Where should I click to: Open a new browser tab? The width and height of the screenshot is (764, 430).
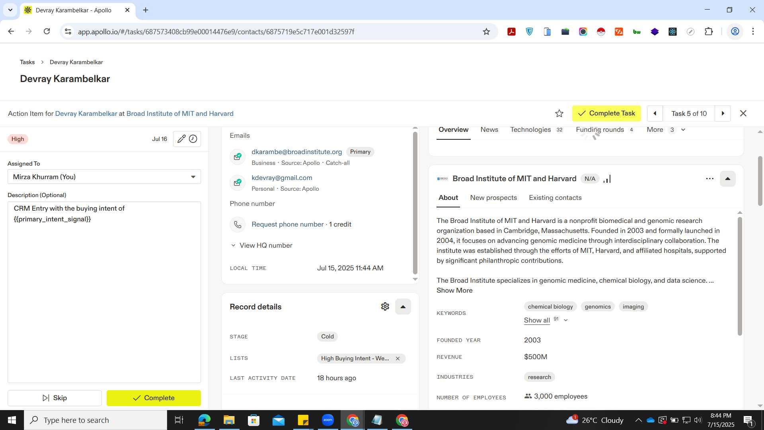click(146, 10)
